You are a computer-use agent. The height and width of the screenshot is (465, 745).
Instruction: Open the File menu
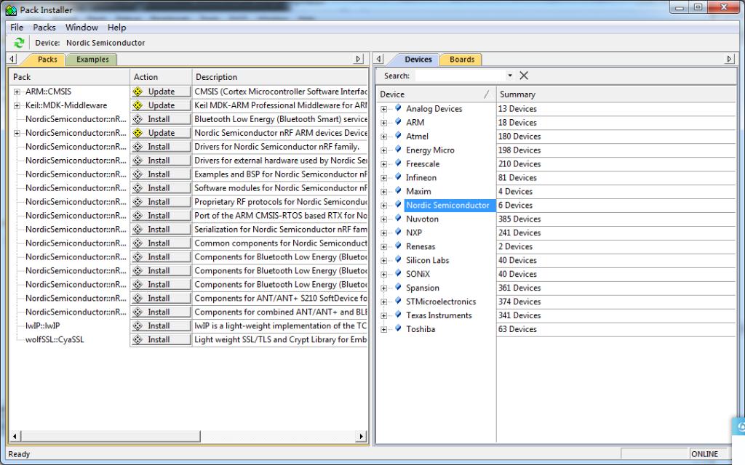point(17,28)
